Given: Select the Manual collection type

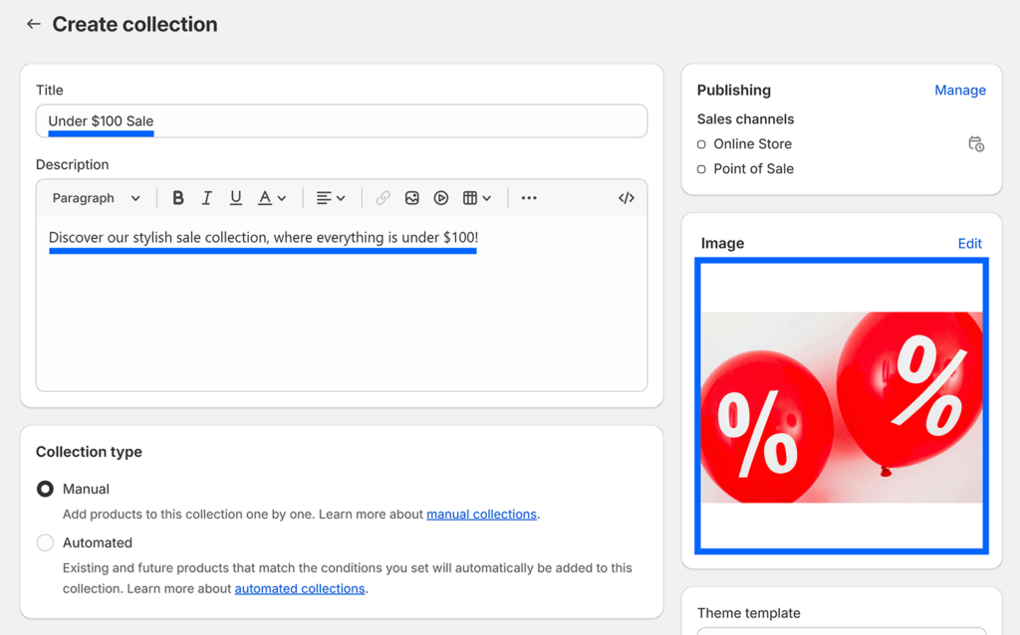Looking at the screenshot, I should pyautogui.click(x=45, y=489).
